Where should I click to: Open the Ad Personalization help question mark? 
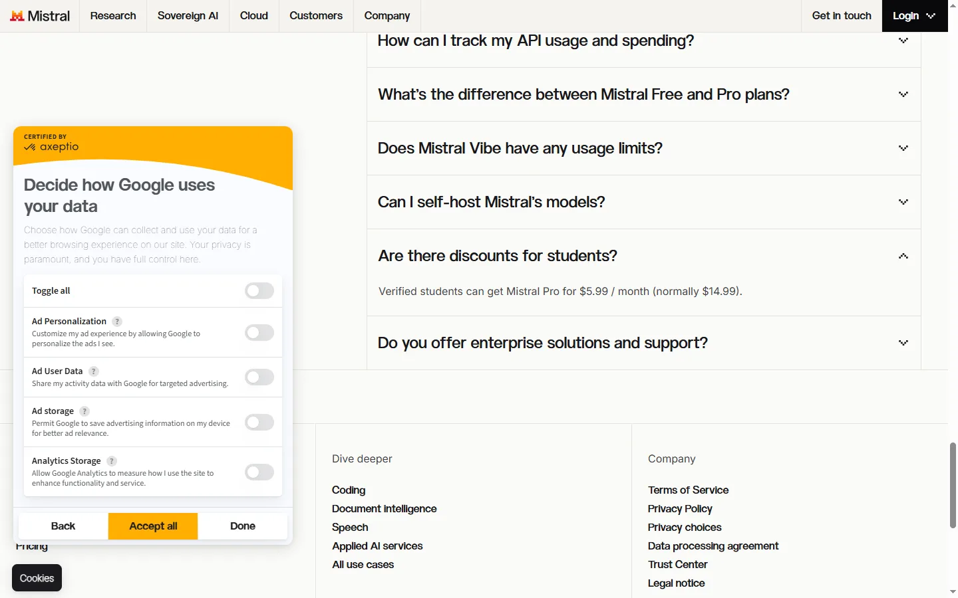coord(117,322)
